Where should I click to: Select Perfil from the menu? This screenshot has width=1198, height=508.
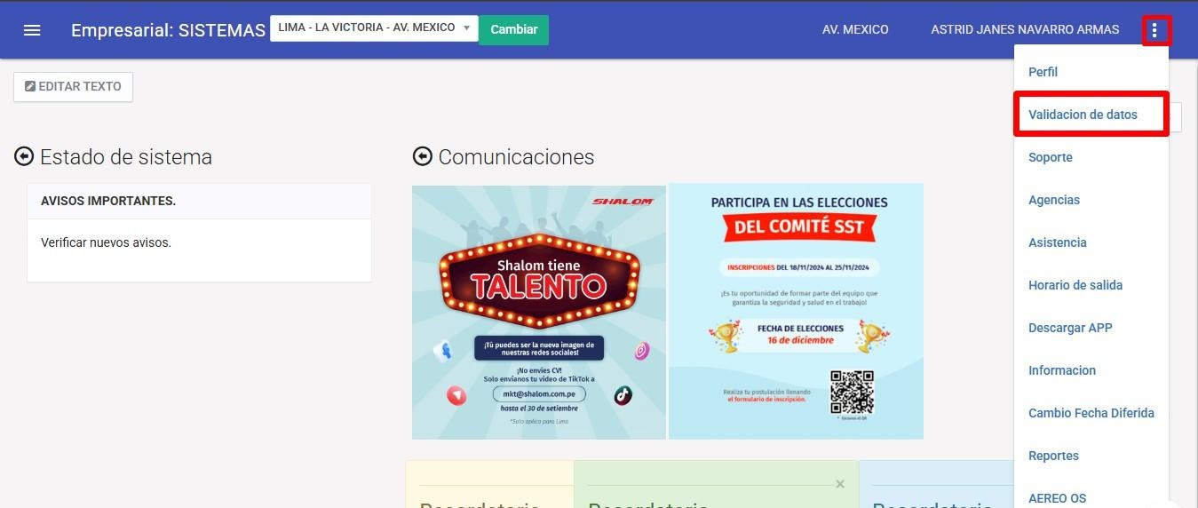(x=1043, y=72)
